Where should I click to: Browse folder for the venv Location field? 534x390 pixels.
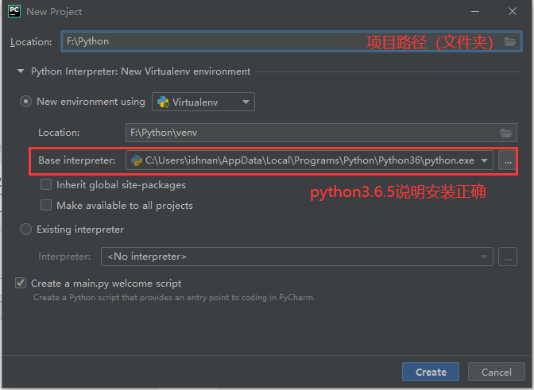click(x=506, y=133)
